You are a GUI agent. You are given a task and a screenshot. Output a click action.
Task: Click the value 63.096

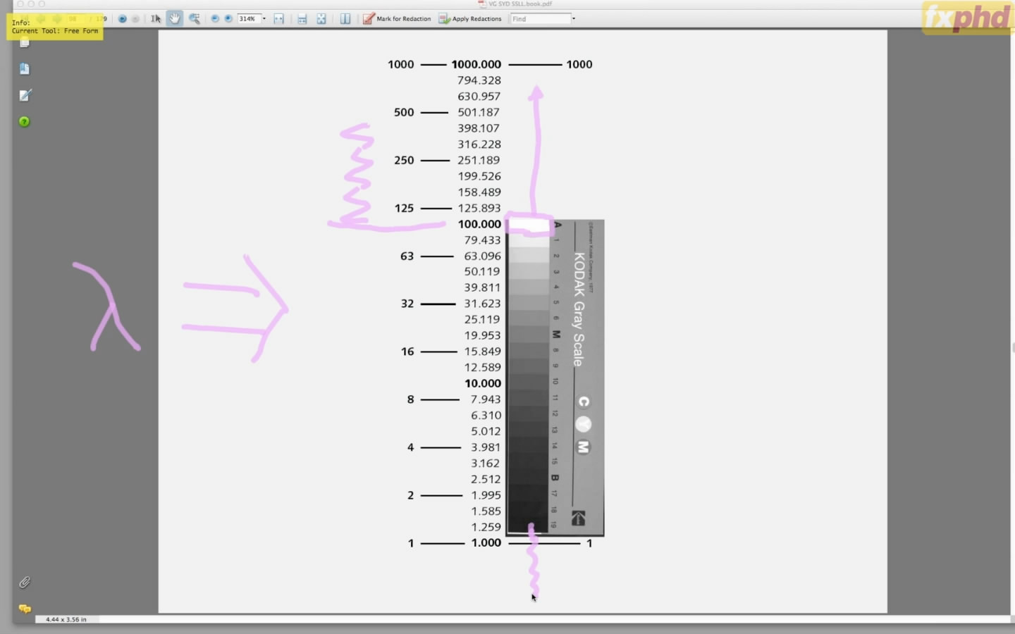[483, 256]
